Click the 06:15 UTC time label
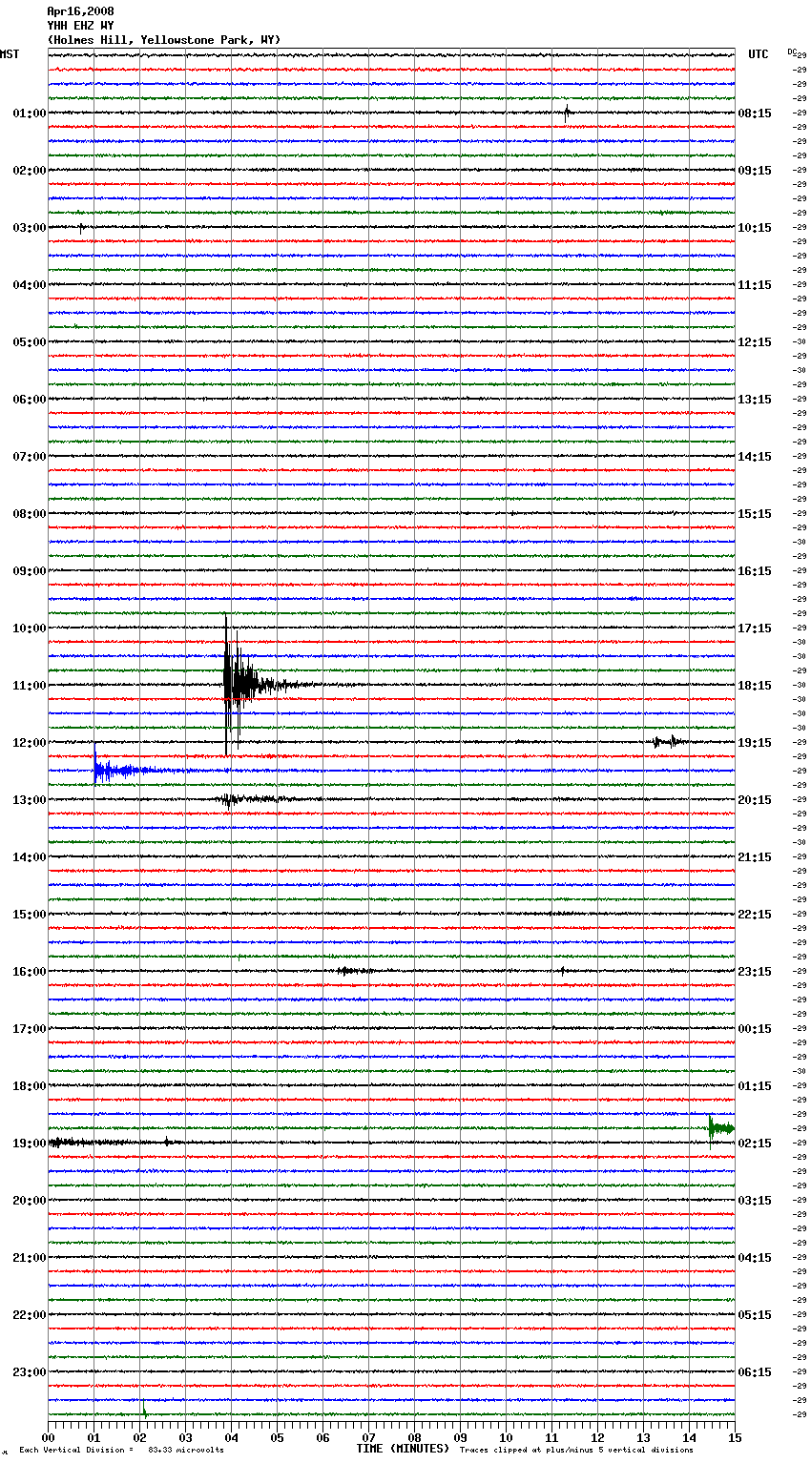 point(755,1372)
